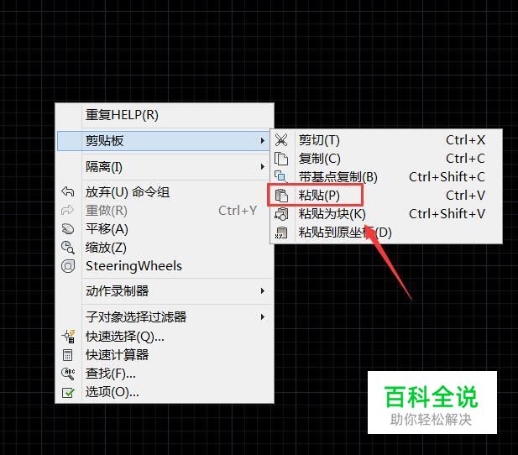This screenshot has width=518, height=455.
Task: Click the Copy with Base Point icon
Action: coord(281,177)
